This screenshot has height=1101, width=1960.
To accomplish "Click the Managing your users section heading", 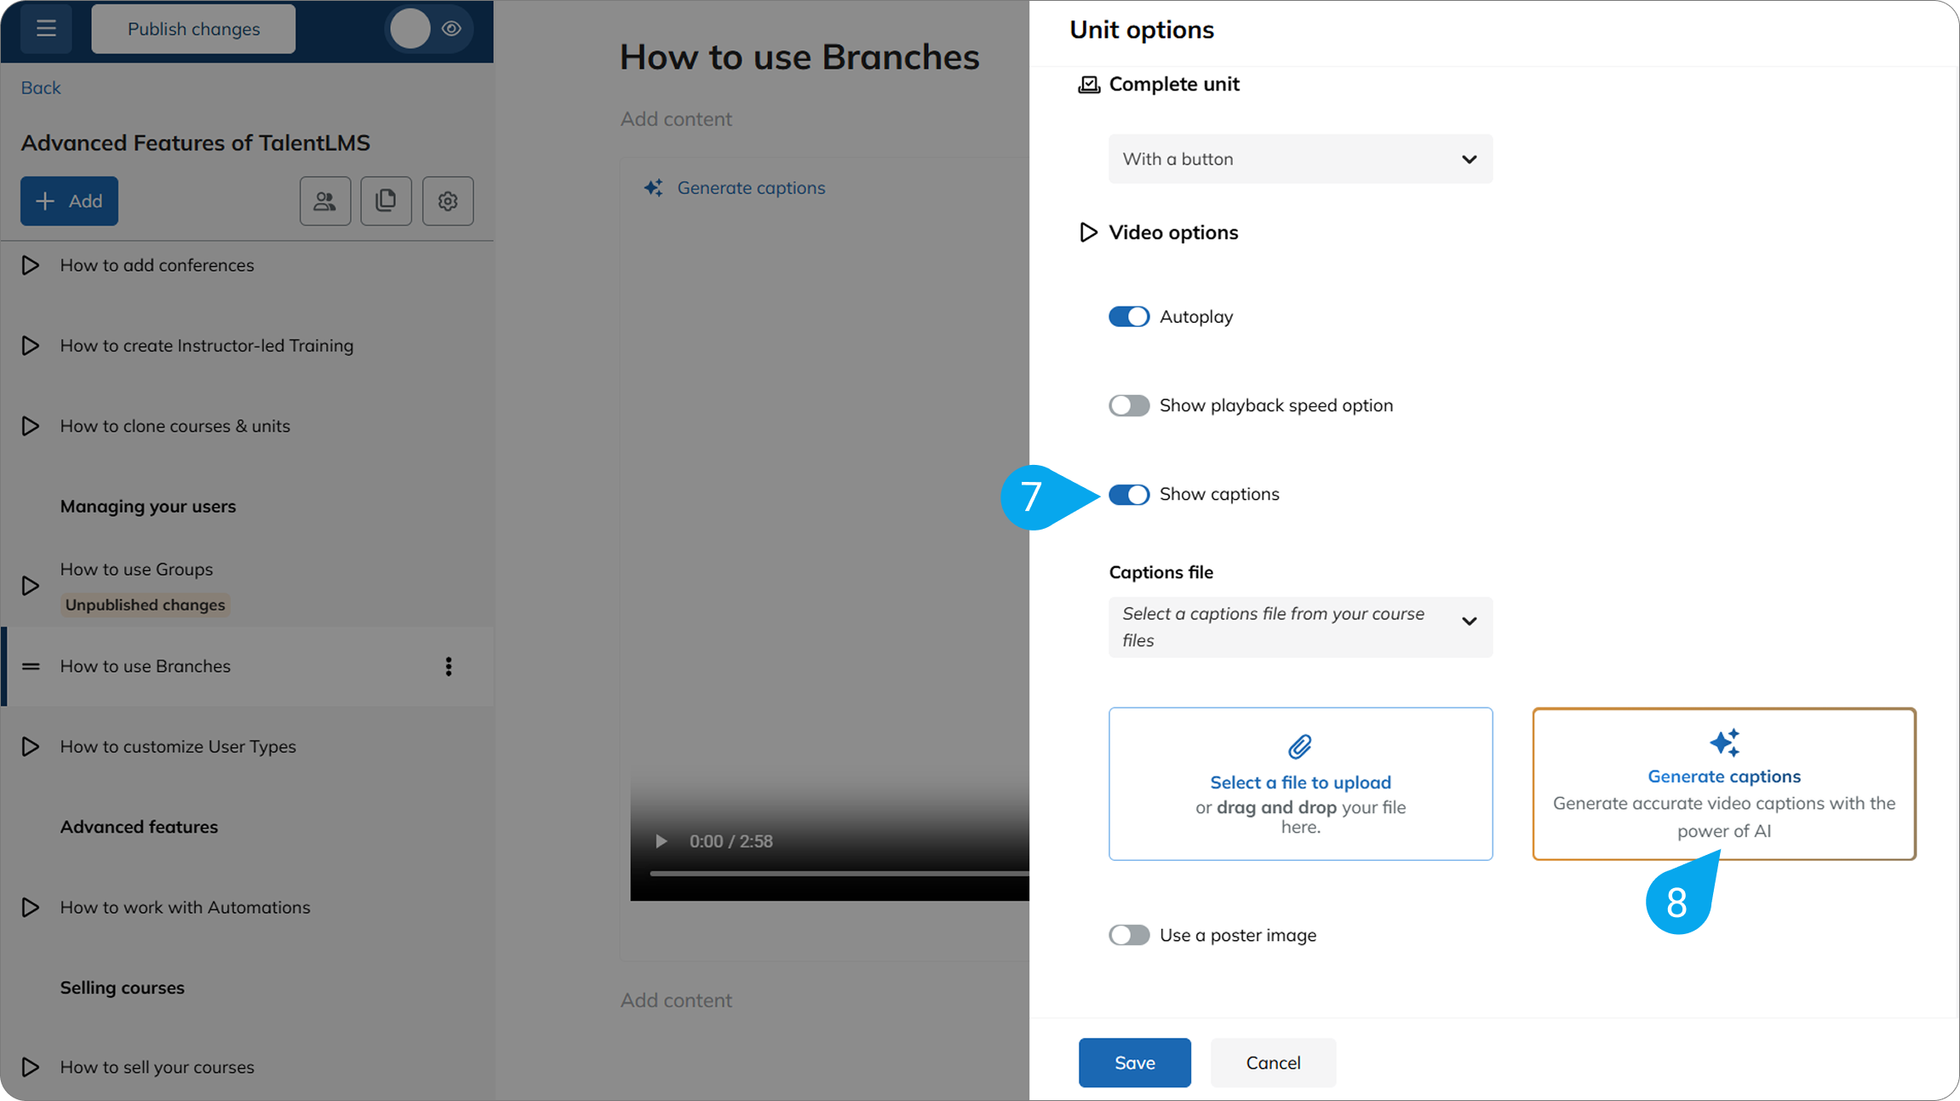I will point(148,506).
